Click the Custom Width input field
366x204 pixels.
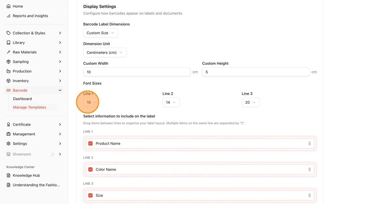tap(137, 72)
